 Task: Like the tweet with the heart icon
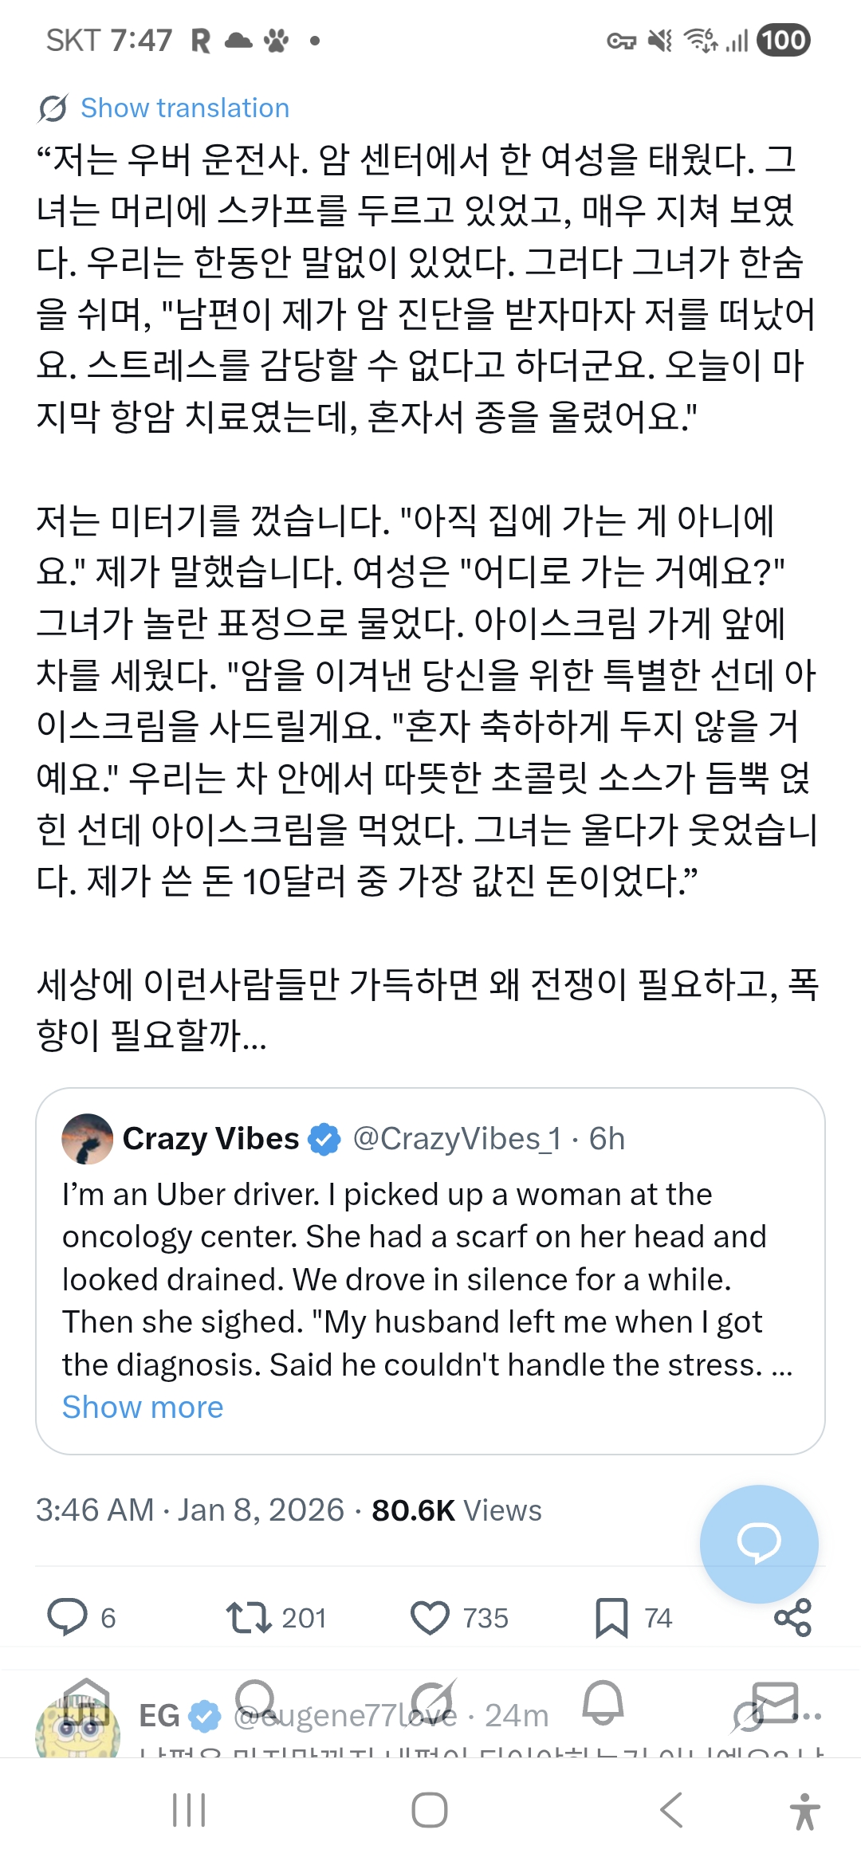click(x=430, y=1617)
